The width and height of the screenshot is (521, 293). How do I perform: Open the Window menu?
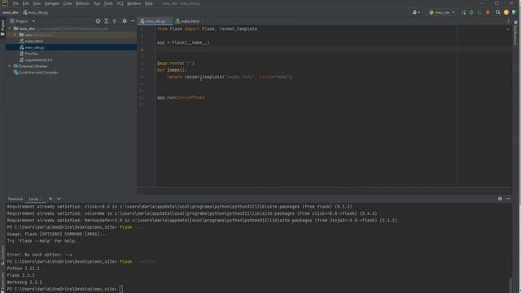[134, 3]
